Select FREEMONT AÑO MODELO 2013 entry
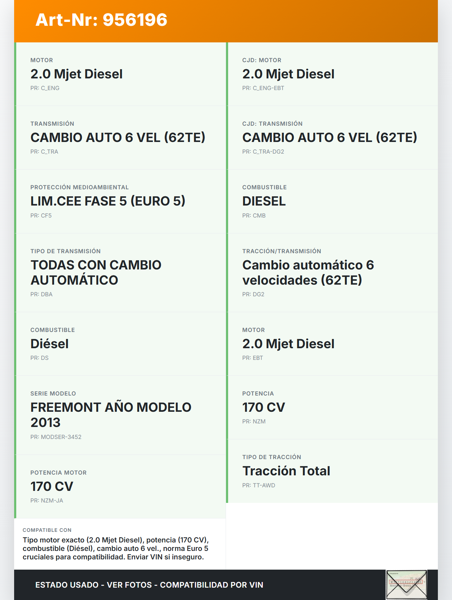The width and height of the screenshot is (452, 600). coord(111,415)
